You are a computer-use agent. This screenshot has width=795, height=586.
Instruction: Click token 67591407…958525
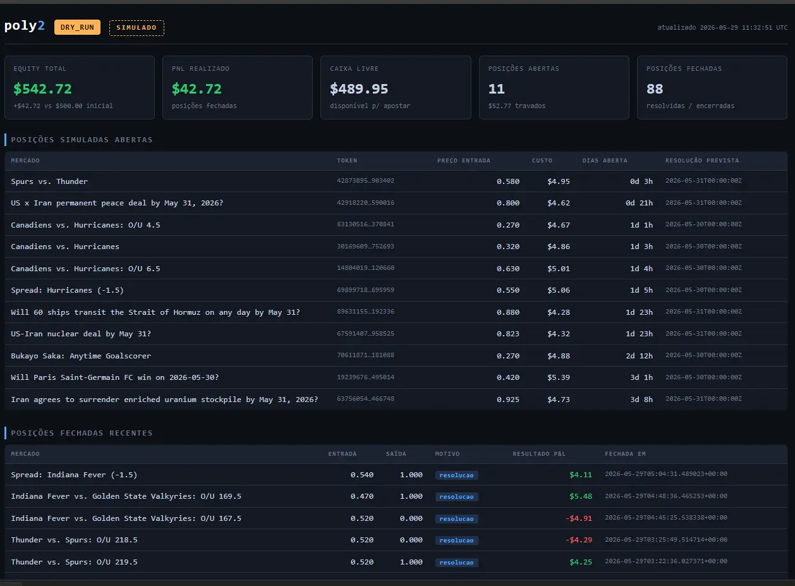coord(365,334)
